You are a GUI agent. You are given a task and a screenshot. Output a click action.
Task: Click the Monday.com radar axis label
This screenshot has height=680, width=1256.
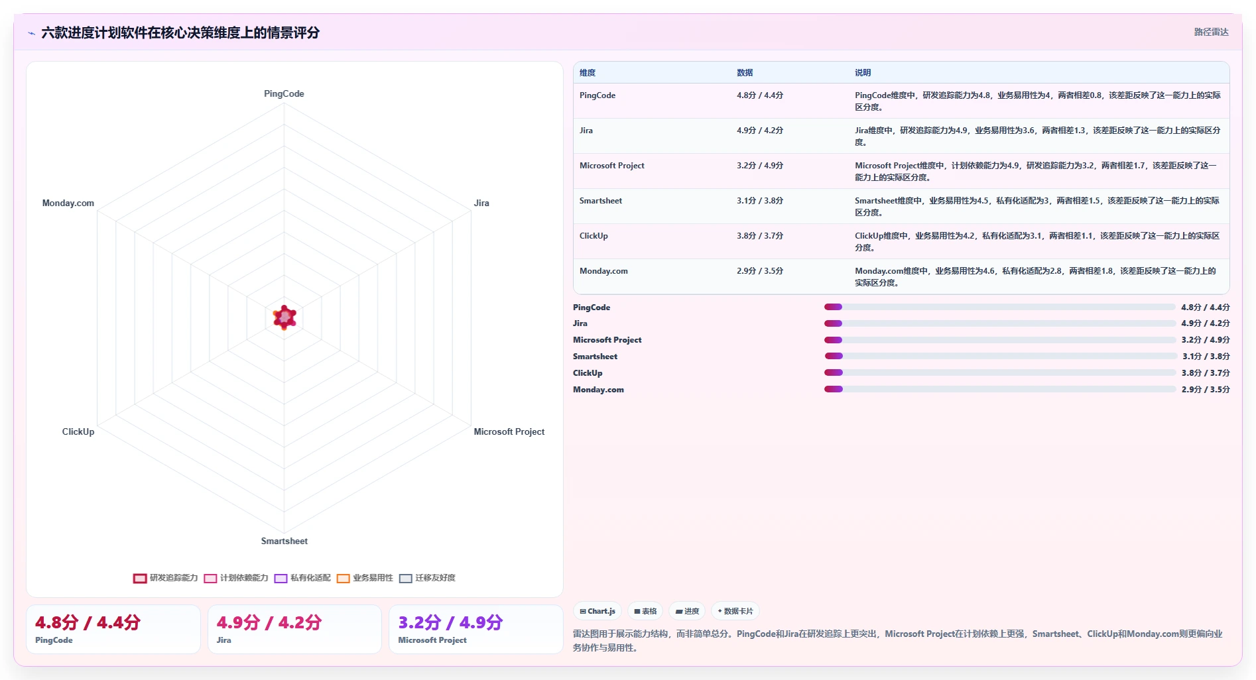pyautogui.click(x=68, y=203)
